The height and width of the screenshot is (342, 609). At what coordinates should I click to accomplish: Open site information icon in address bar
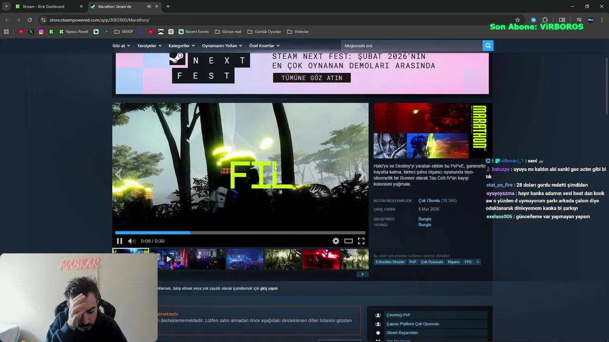[43, 20]
